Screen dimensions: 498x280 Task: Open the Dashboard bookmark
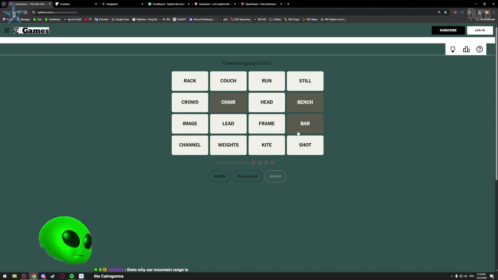coord(53,19)
